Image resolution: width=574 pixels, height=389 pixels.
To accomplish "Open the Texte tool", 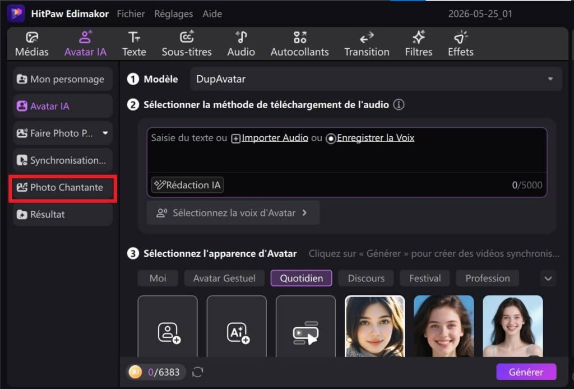I will click(134, 44).
